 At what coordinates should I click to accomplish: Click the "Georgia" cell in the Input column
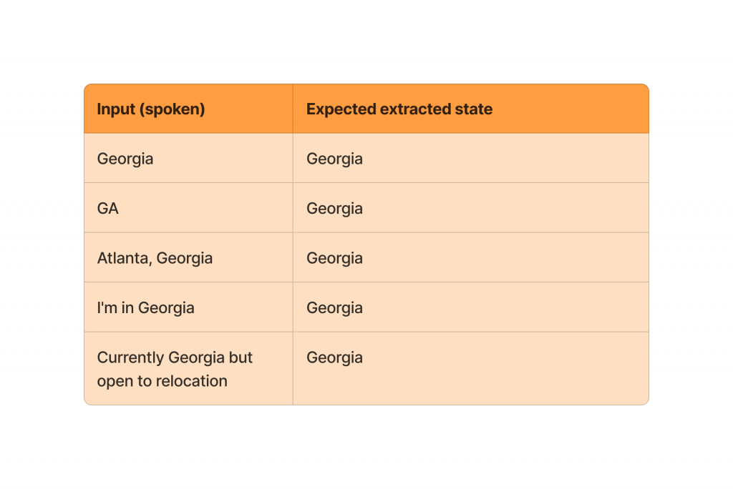(x=125, y=159)
